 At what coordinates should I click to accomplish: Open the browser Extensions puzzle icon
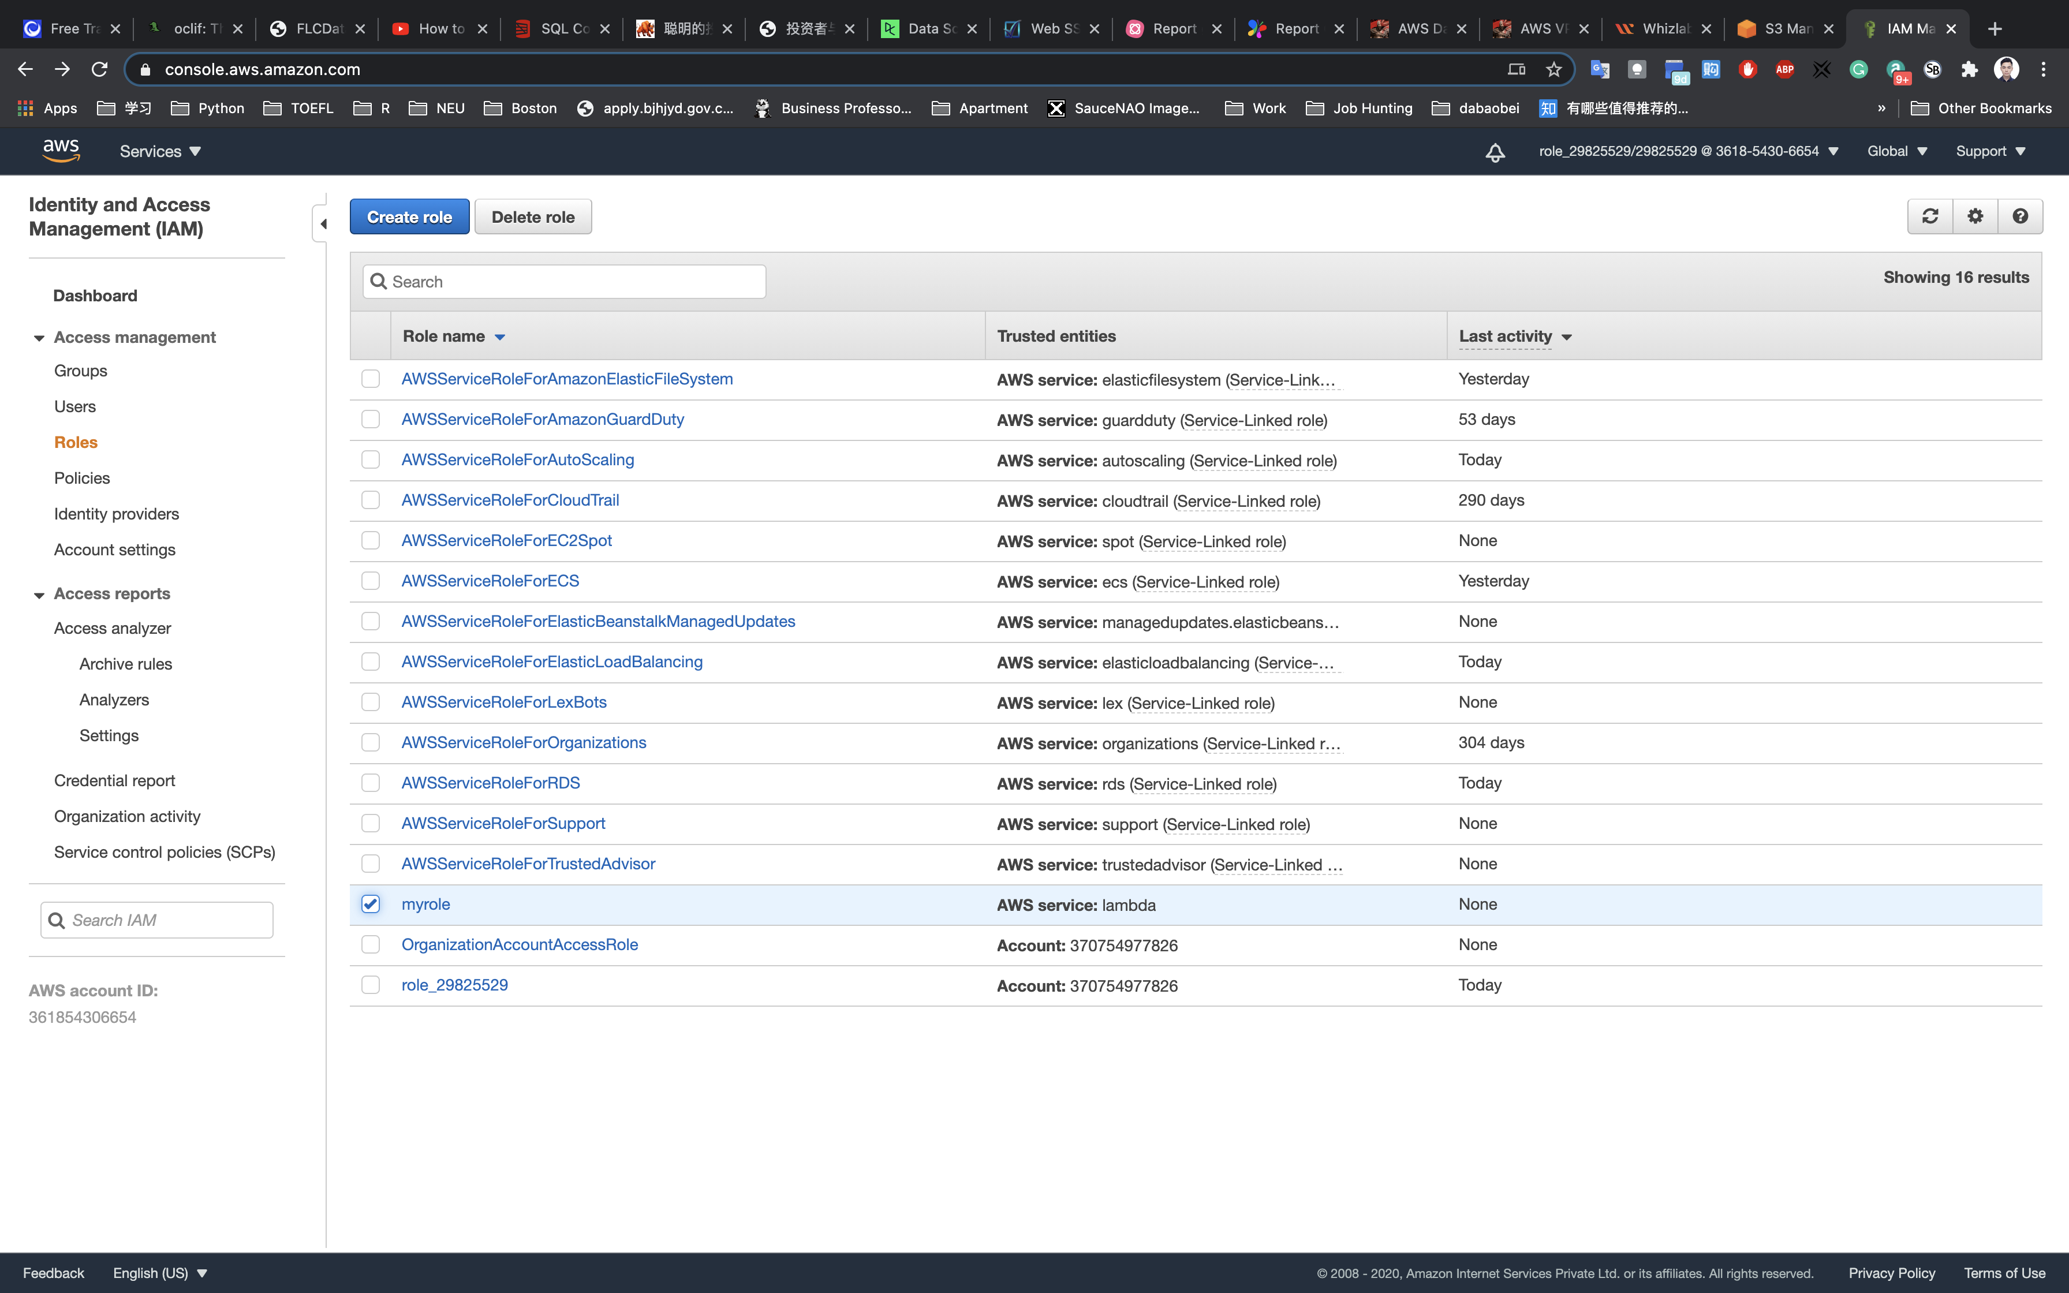(1969, 69)
